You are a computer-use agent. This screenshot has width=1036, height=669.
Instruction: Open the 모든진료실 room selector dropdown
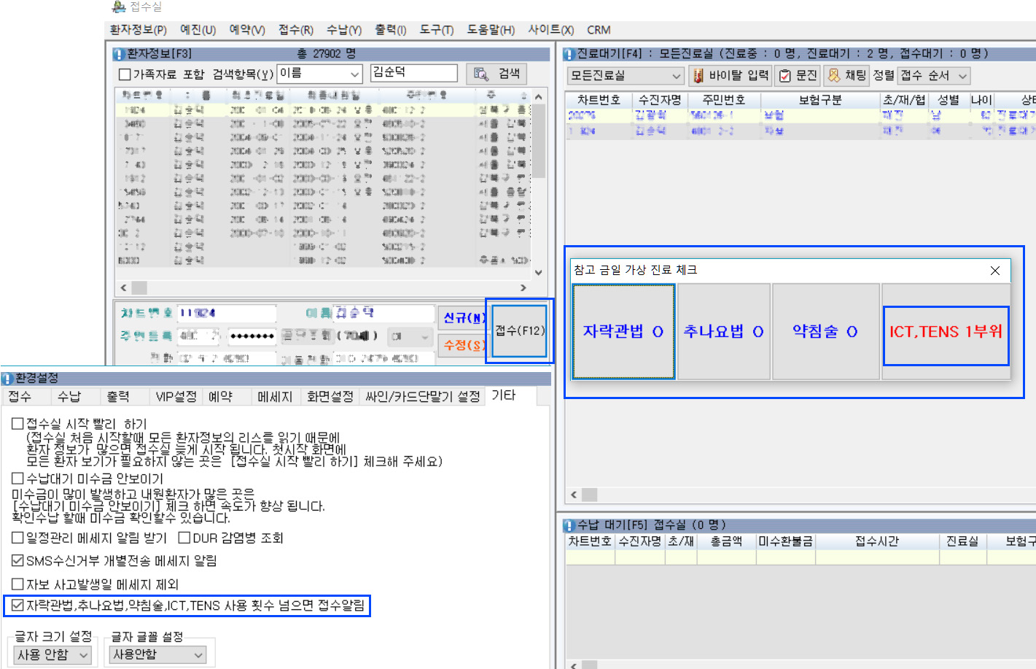(x=676, y=76)
